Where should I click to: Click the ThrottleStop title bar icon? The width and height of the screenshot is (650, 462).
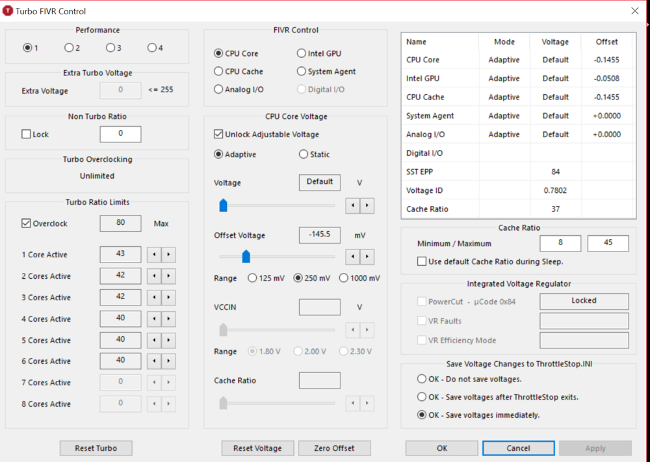pos(8,11)
